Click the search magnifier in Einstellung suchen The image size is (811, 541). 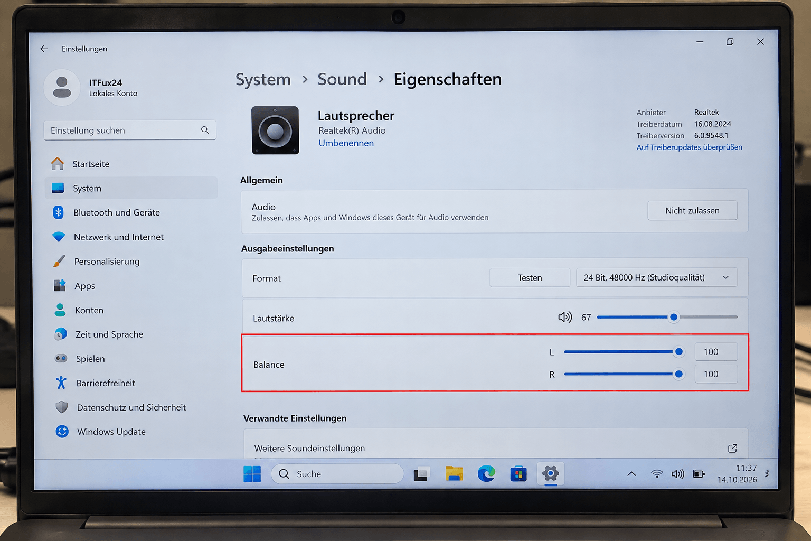[205, 130]
